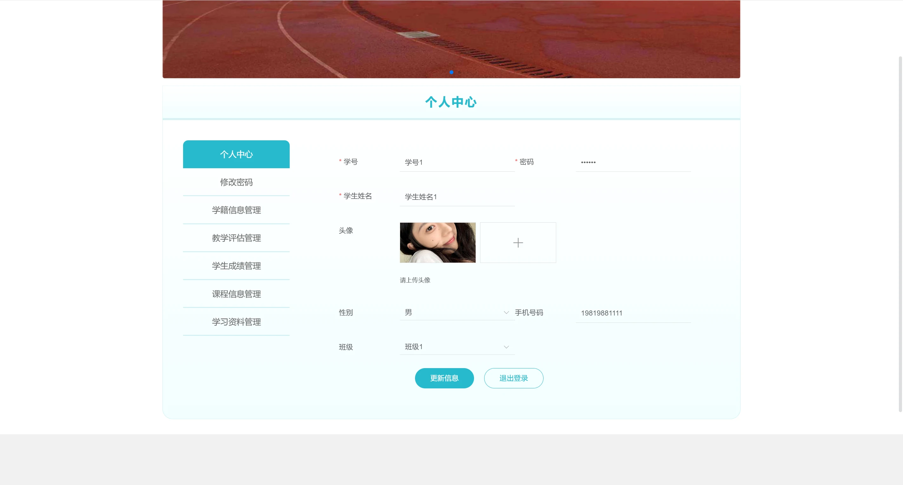Click the active blue carousel indicator dot
The width and height of the screenshot is (903, 485).
[x=451, y=72]
